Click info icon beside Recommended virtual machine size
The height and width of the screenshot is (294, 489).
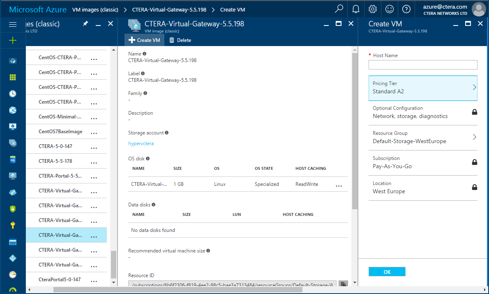pyautogui.click(x=208, y=250)
